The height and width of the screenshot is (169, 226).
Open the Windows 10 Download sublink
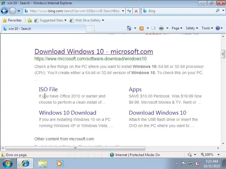point(68,113)
